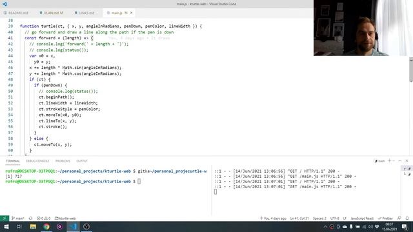413x232 pixels.
Task: Open the purple circular app on taskbar
Action: pos(59,226)
